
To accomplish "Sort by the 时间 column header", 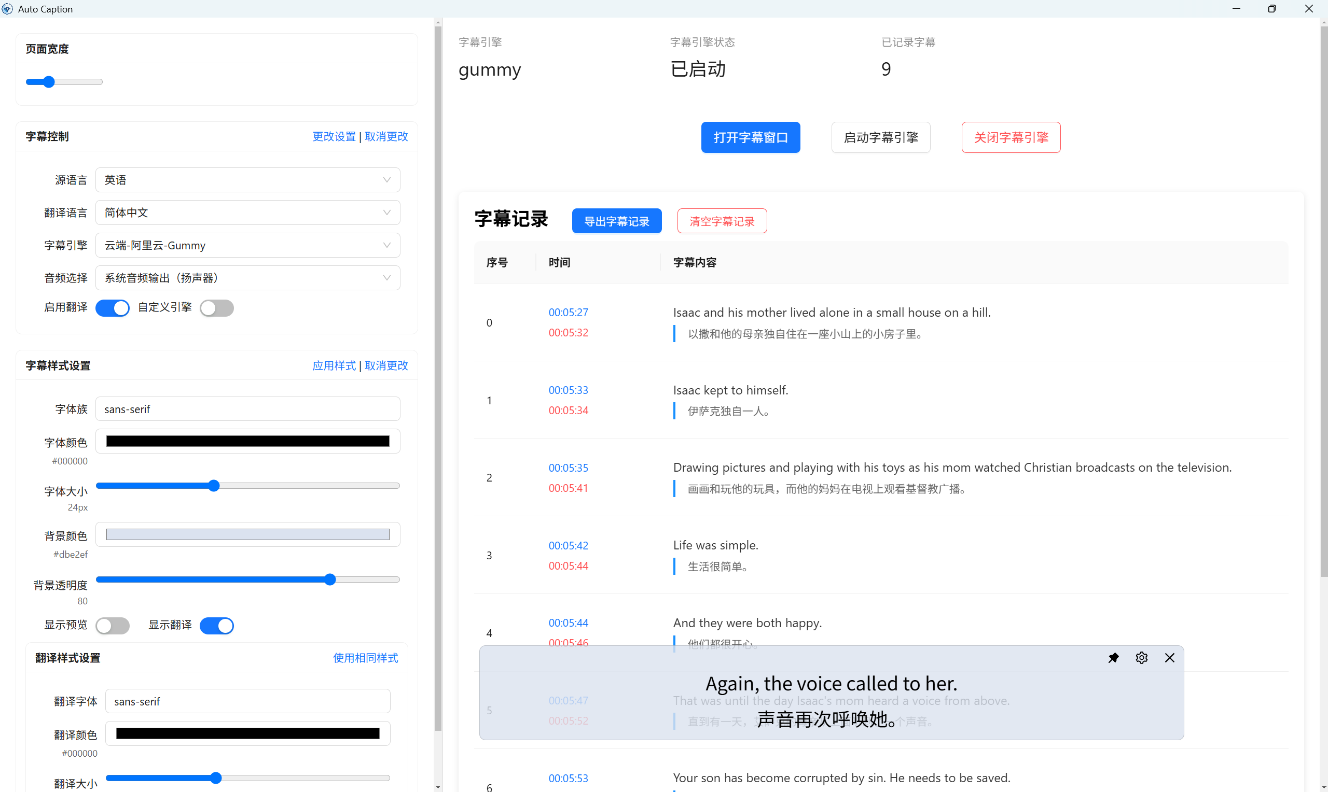I will coord(559,262).
